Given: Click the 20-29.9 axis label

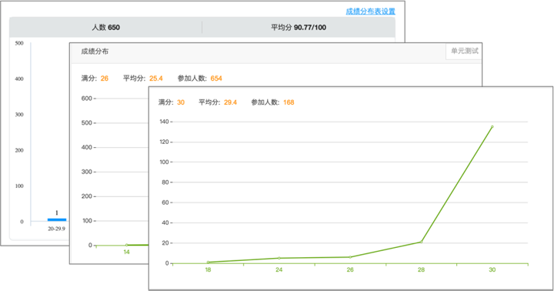Looking at the screenshot, I should pyautogui.click(x=56, y=229).
